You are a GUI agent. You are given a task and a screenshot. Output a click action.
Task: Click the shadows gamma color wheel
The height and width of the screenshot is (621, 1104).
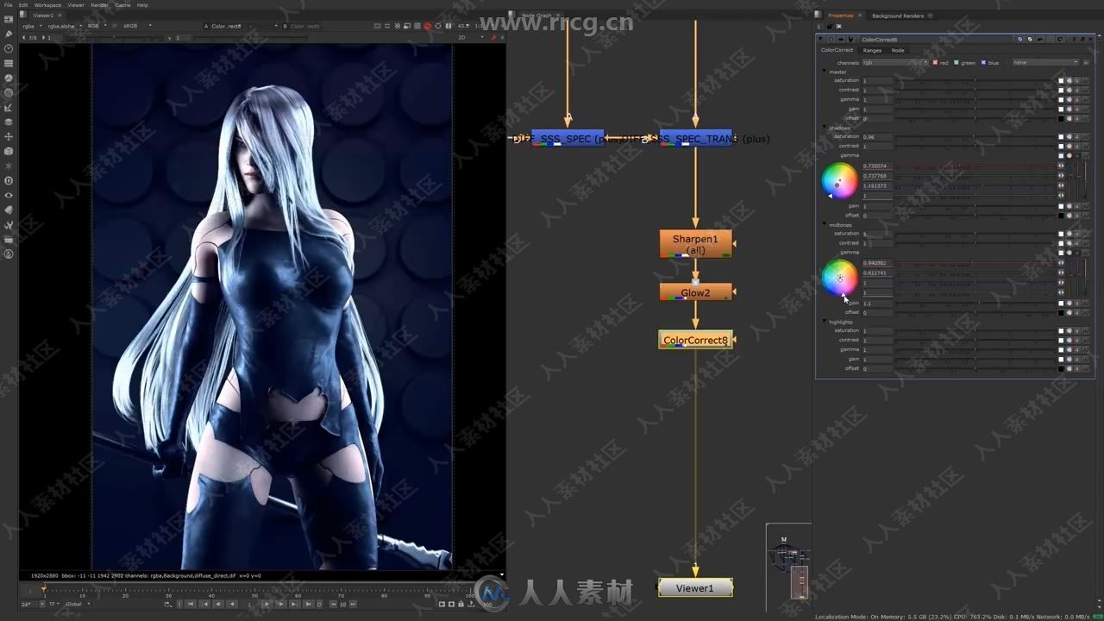(838, 180)
